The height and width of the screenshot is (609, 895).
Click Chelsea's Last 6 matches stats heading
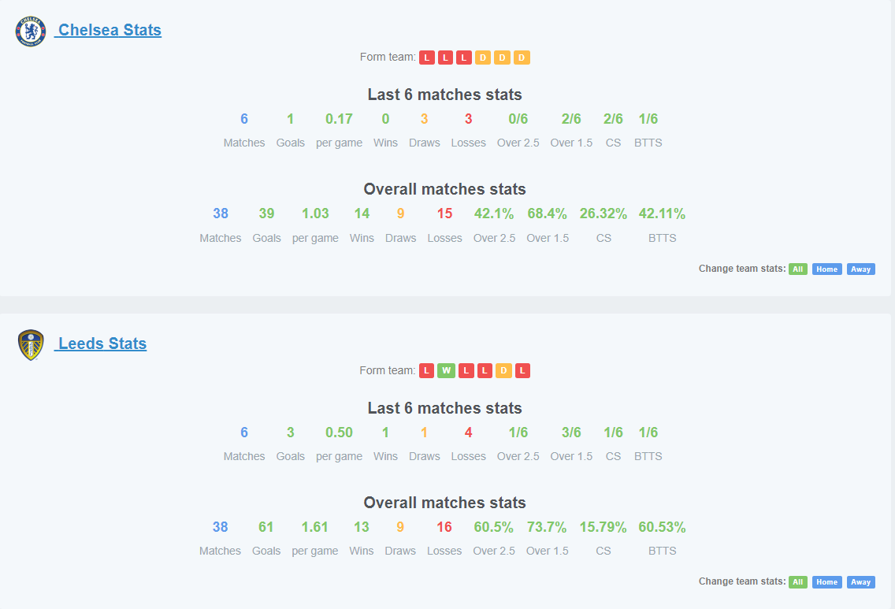pos(444,95)
